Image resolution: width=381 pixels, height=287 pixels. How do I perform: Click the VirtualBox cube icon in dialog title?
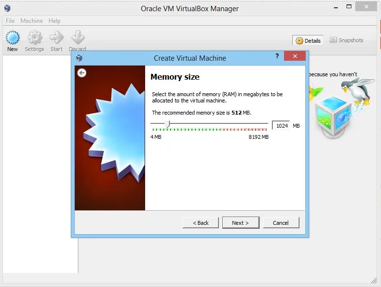pos(79,58)
